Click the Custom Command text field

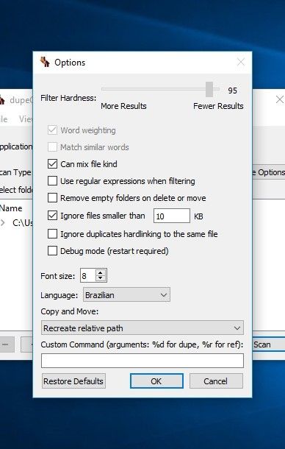142,361
